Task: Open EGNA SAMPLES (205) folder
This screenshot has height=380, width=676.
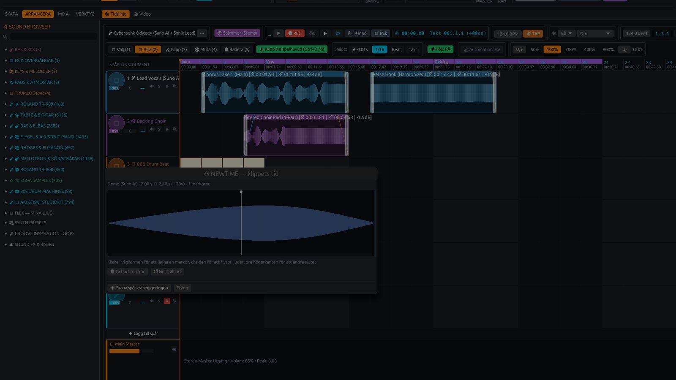Action: pos(41,180)
